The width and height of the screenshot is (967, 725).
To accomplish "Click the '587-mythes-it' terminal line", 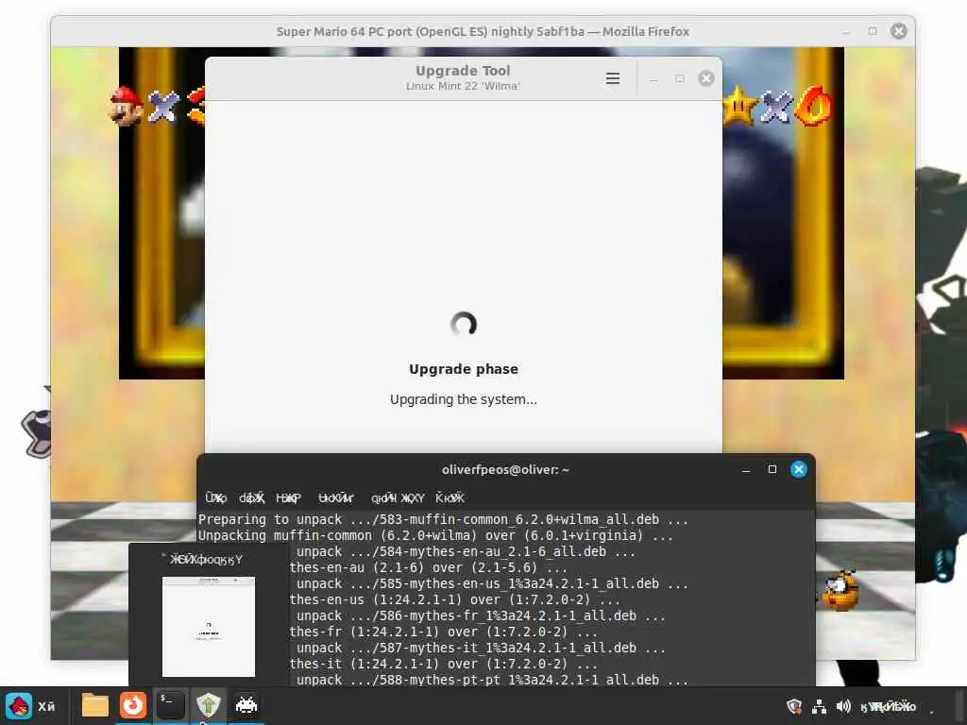I will pos(481,648).
